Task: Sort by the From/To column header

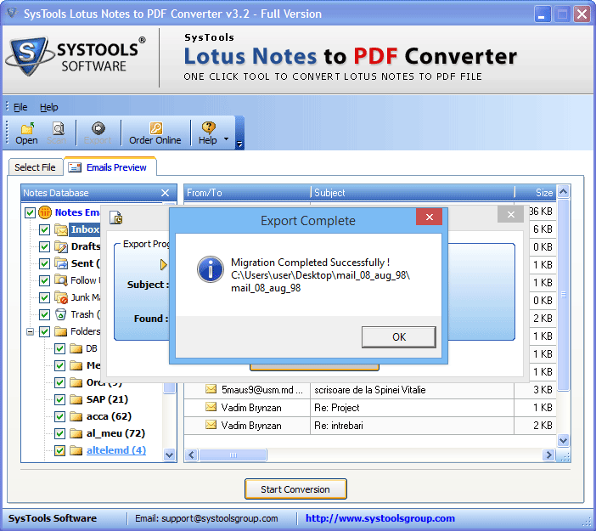Action: (247, 193)
